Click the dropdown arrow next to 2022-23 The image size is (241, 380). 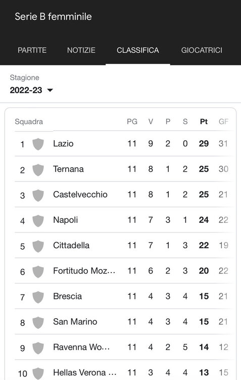point(50,90)
